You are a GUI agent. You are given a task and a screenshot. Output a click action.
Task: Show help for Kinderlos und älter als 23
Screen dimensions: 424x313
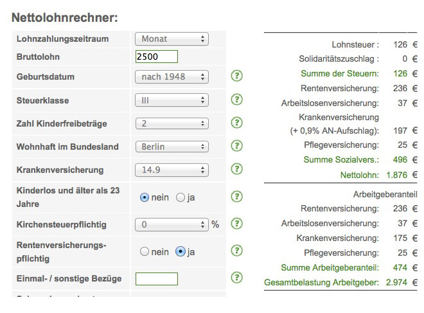(x=236, y=197)
